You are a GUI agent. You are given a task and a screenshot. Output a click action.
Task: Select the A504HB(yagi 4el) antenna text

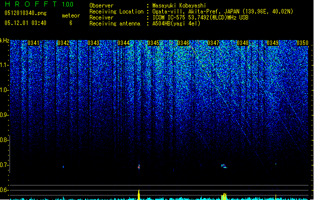(x=176, y=23)
